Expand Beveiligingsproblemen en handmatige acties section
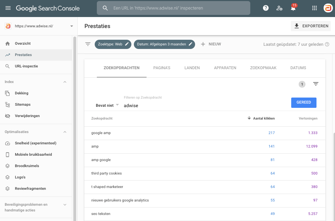Screen dimensions: 335x221 tap(65, 205)
